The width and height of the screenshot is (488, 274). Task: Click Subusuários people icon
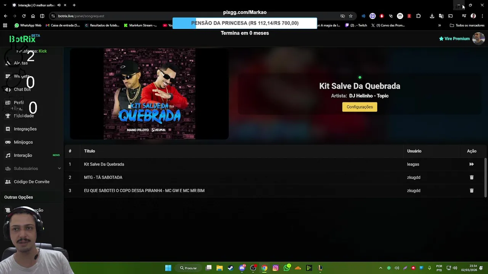click(8, 168)
